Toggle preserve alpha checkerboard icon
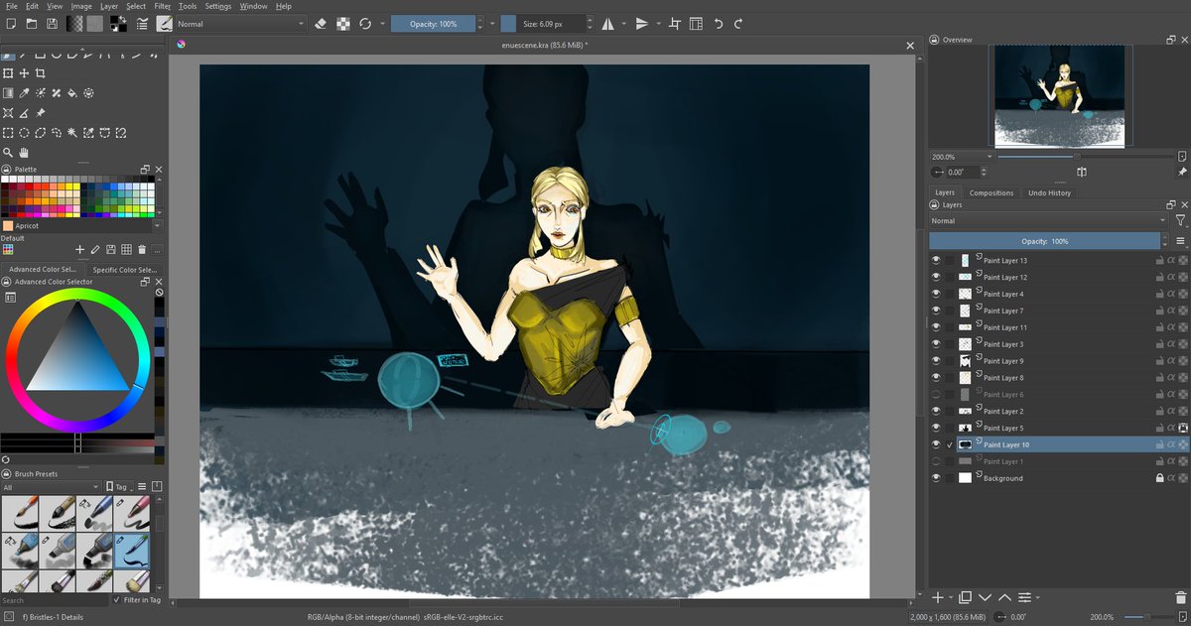Image resolution: width=1191 pixels, height=626 pixels. point(342,23)
